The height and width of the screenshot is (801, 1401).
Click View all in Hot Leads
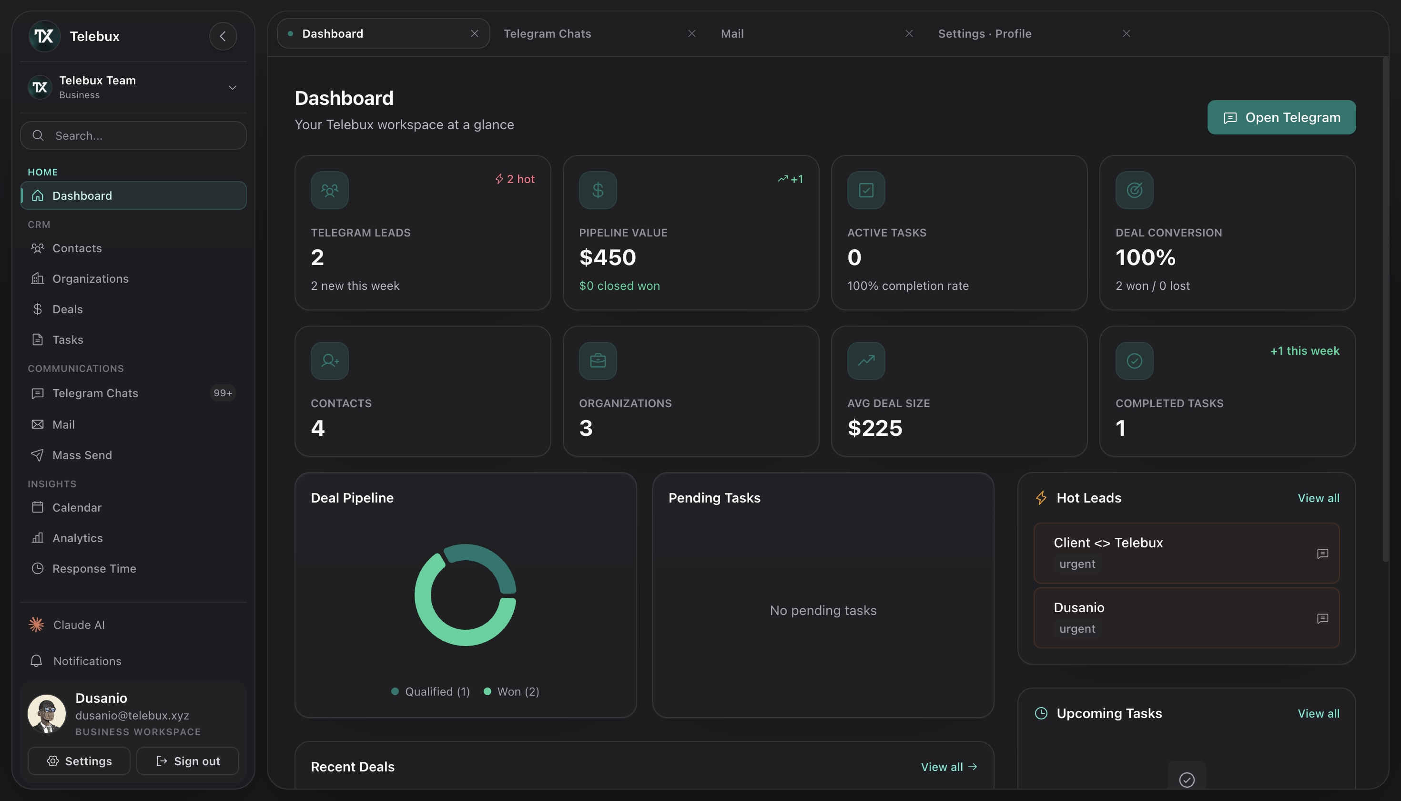pos(1319,498)
